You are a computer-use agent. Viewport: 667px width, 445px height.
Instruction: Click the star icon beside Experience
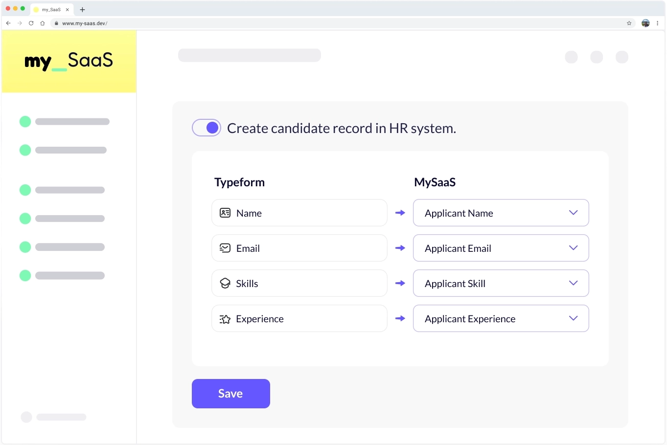pyautogui.click(x=225, y=319)
